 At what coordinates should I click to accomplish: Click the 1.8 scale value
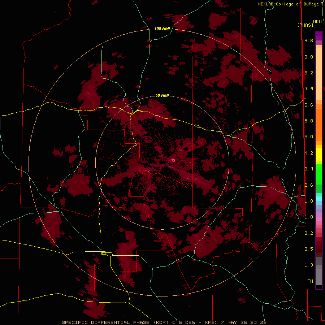coord(309,201)
